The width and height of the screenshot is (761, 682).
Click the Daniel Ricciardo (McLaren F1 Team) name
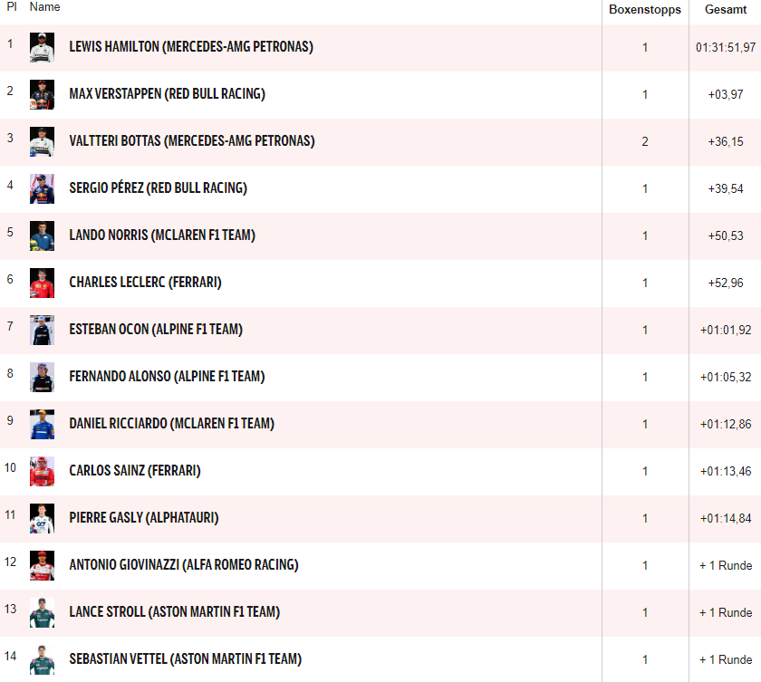click(x=171, y=424)
